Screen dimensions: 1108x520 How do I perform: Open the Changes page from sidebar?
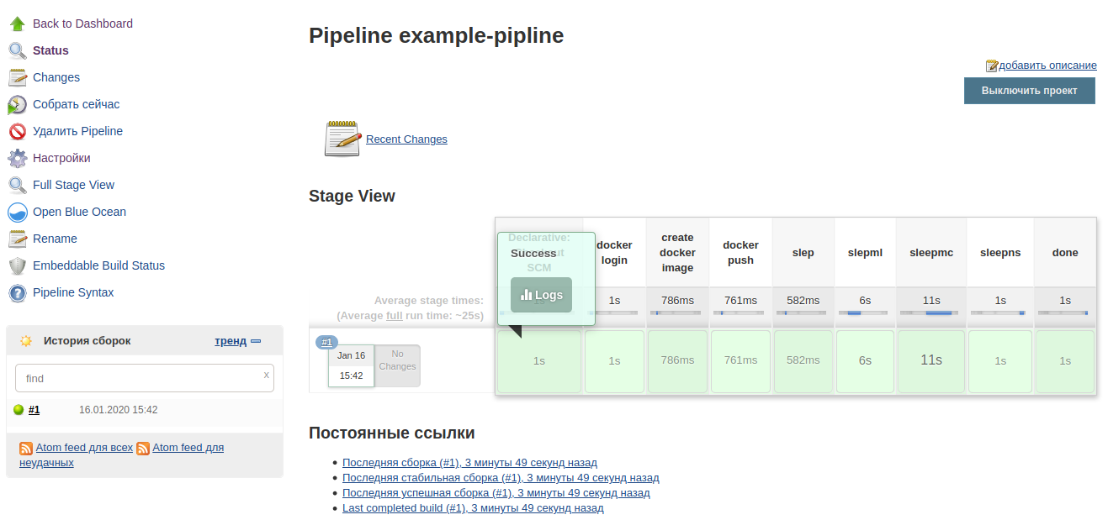coord(56,77)
